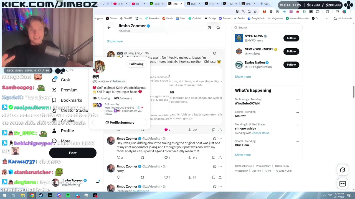Follow NYPD NEWS account
This screenshot has width=355, height=199.
click(291, 38)
